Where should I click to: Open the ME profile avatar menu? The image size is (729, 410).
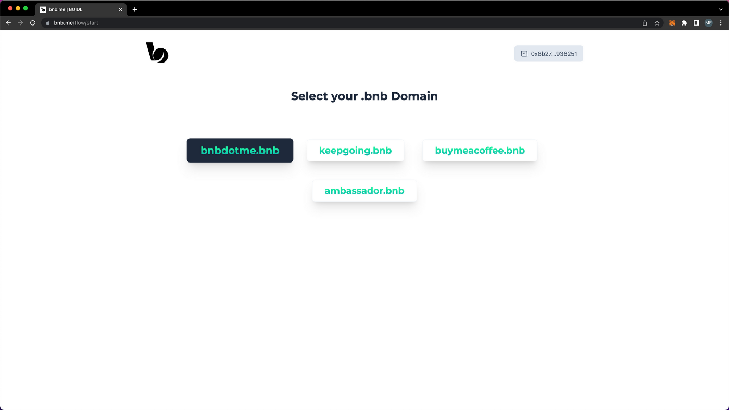pos(708,23)
